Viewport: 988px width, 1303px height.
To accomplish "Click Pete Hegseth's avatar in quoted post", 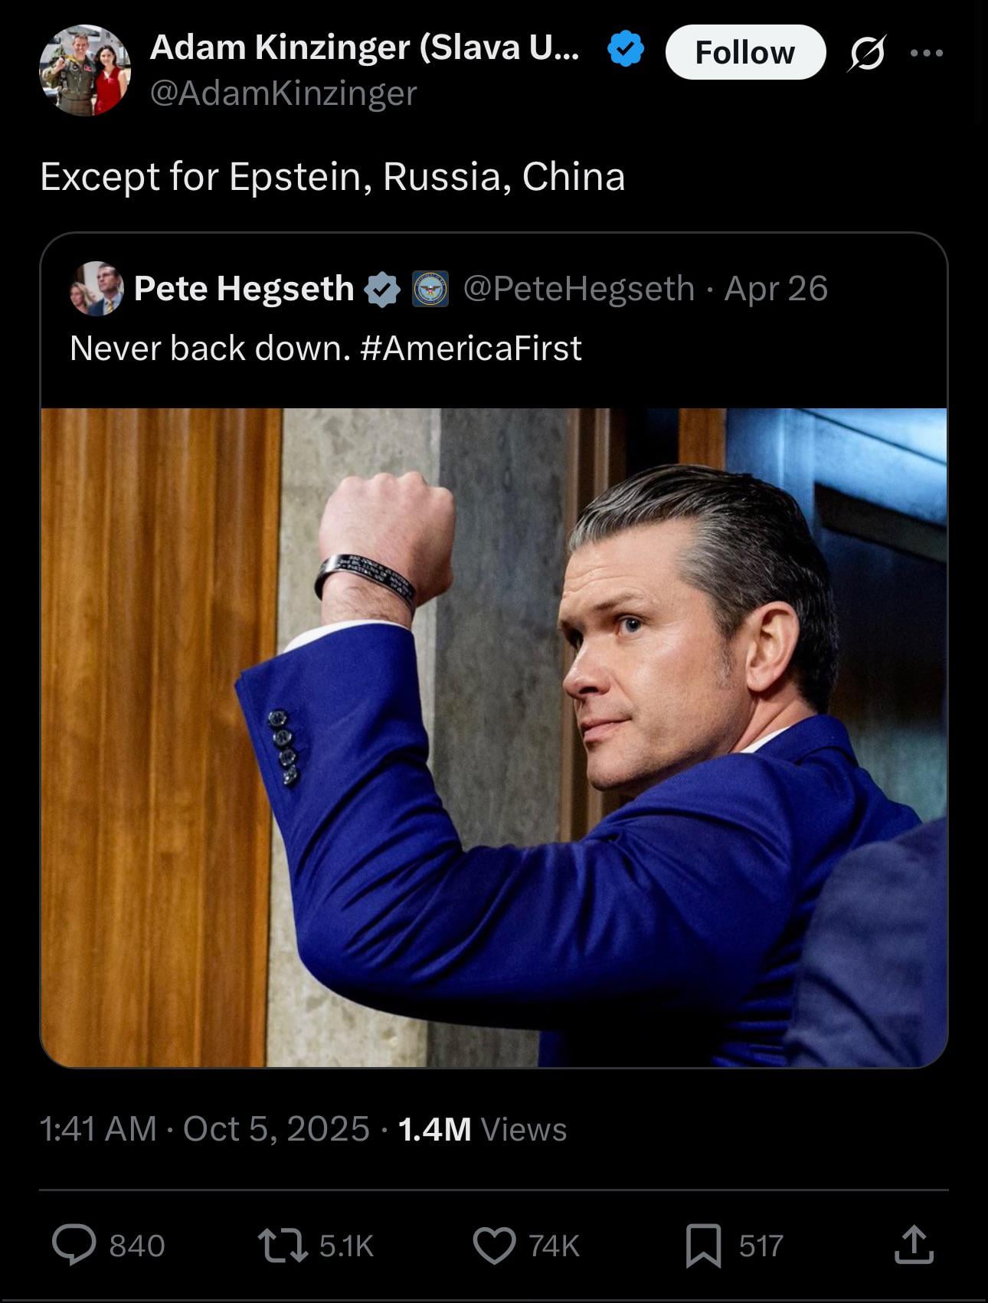I will 97,289.
